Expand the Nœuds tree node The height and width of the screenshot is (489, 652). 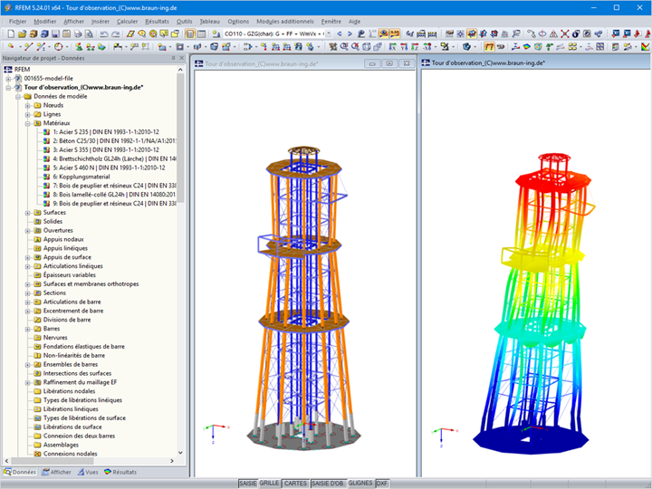click(x=28, y=105)
